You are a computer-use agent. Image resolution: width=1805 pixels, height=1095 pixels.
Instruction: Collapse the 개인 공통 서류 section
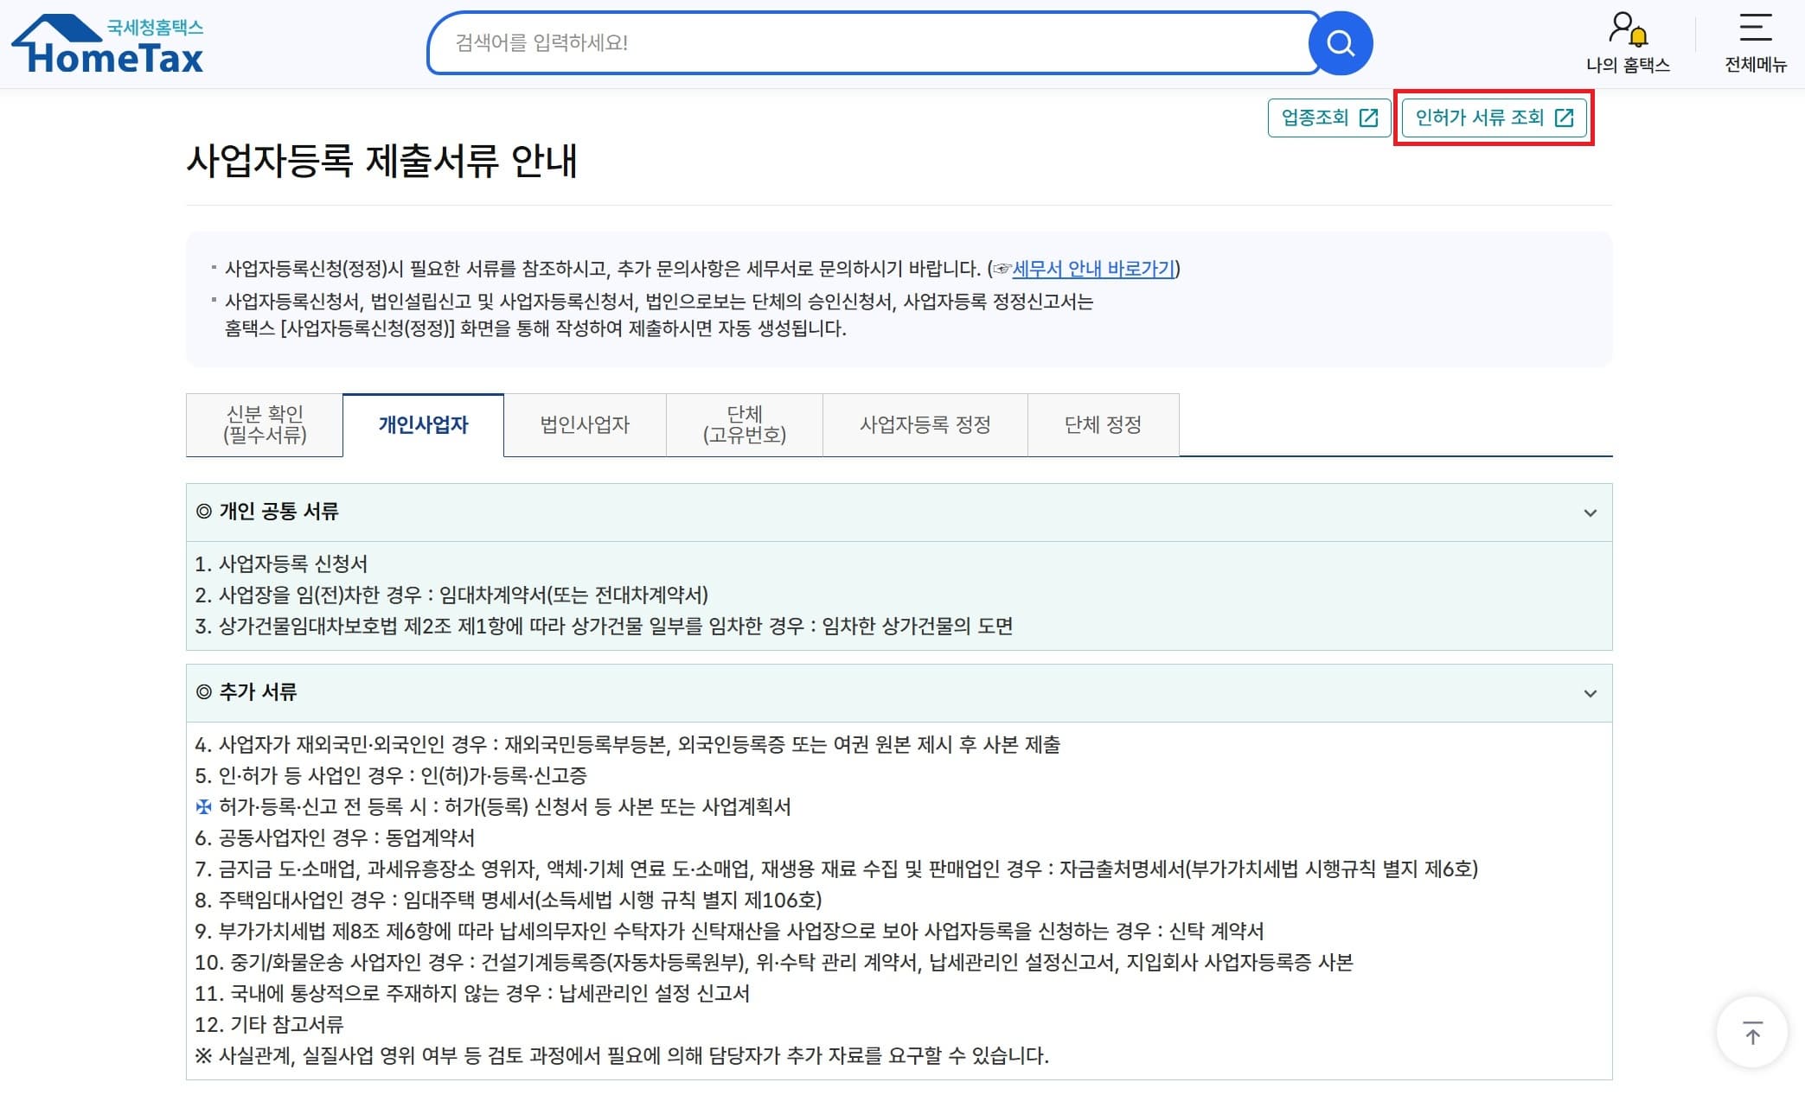click(1587, 512)
